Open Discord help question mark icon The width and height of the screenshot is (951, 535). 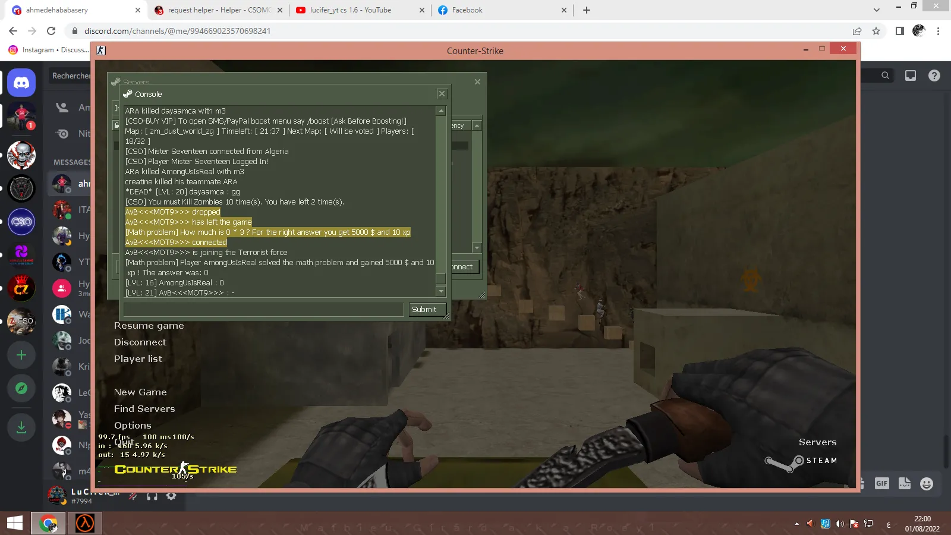pyautogui.click(x=934, y=75)
